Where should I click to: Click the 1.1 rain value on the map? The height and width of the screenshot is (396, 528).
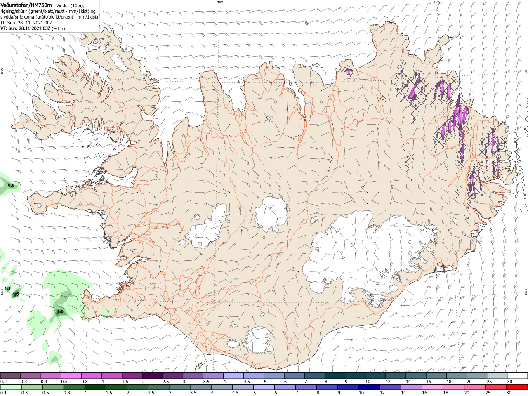click(7, 288)
